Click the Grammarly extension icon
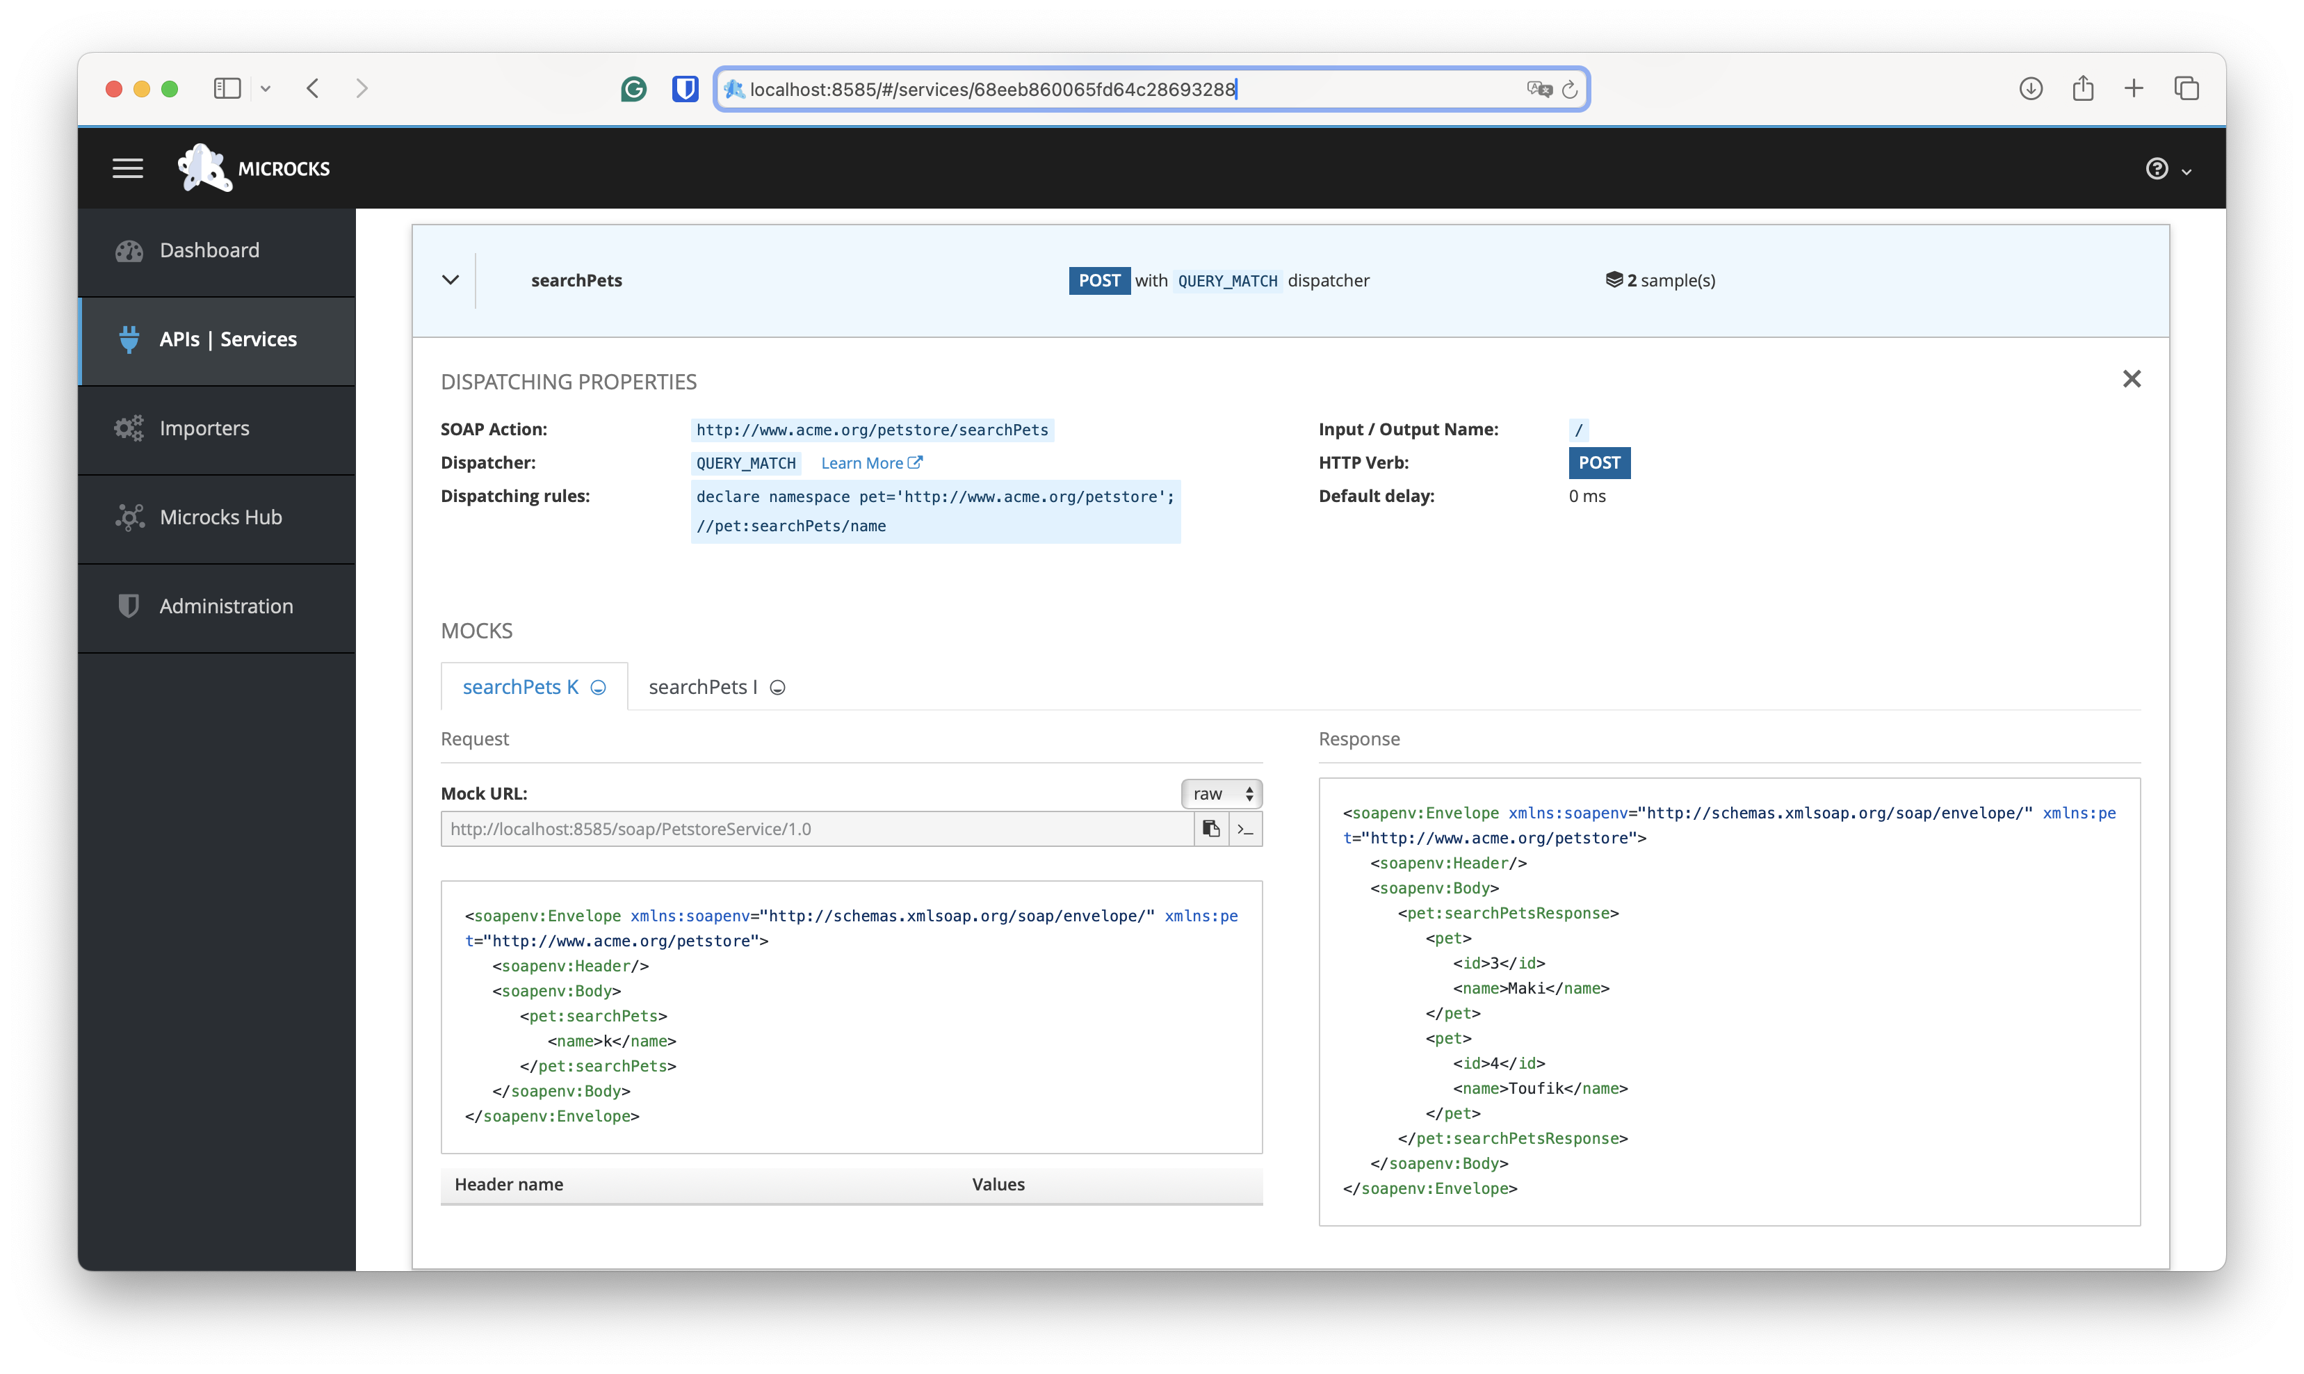2304x1374 pixels. click(633, 89)
